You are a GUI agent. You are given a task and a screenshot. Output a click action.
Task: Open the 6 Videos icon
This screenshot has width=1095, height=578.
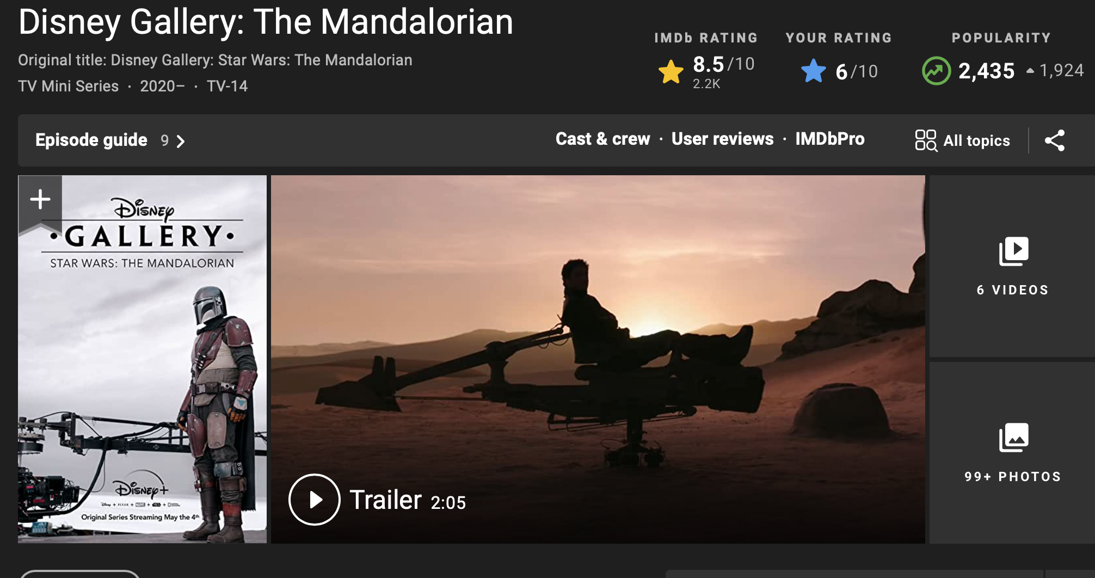click(1013, 251)
